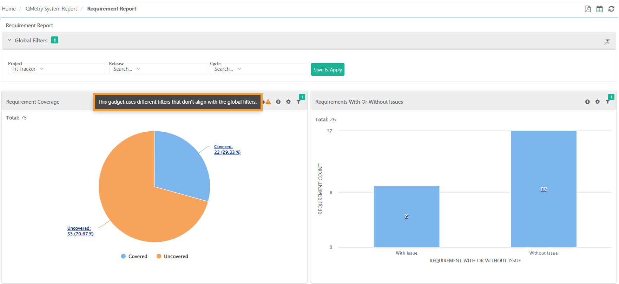Click info icon on Issues gadget
This screenshot has width=619, height=284.
coord(587,102)
